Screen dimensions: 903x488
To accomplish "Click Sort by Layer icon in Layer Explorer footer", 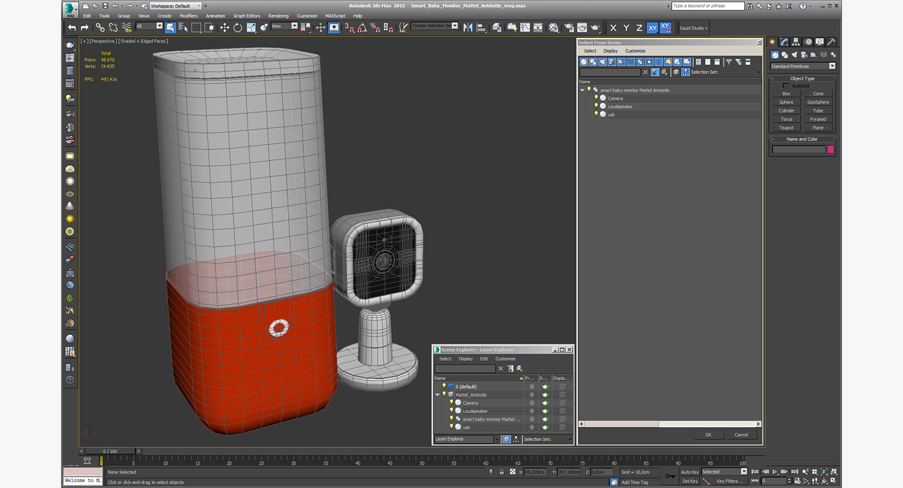I will click(506, 439).
